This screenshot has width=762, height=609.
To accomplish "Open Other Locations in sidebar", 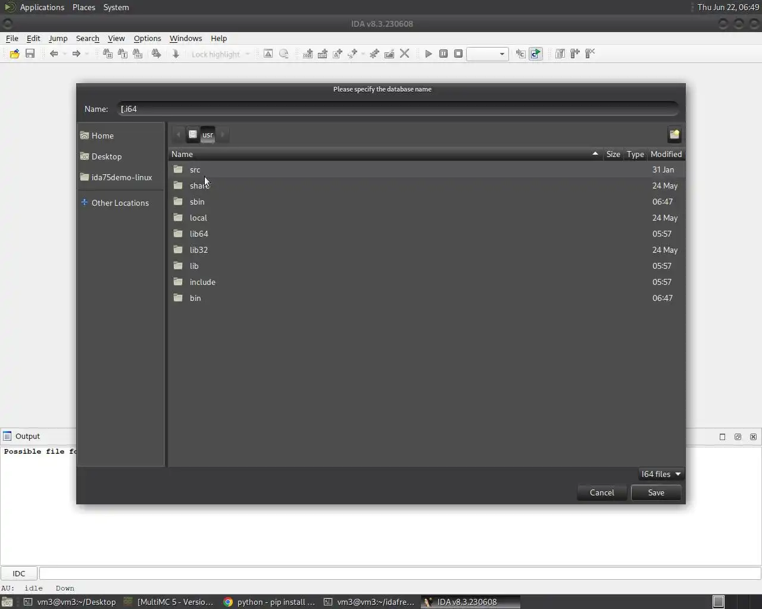I will pos(121,203).
